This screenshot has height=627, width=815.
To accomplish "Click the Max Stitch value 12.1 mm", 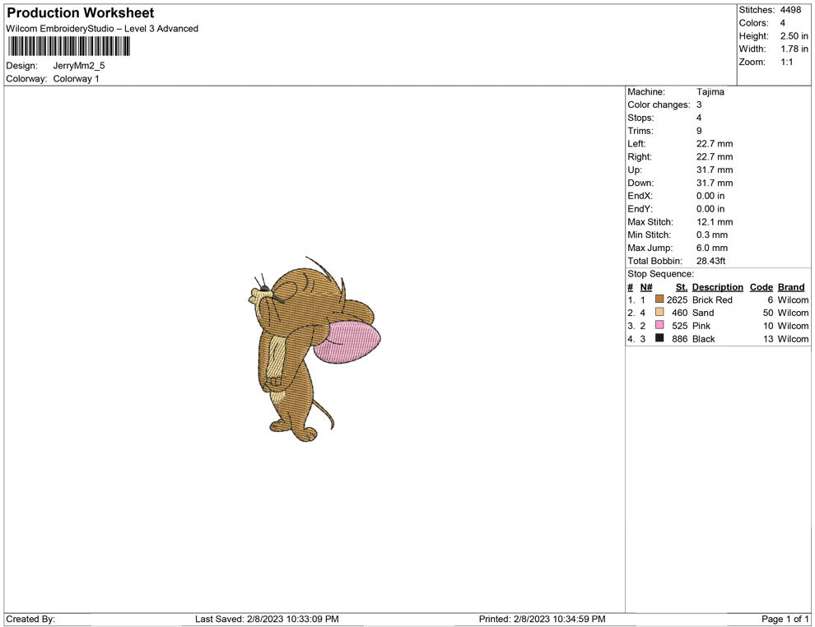I will 715,222.
